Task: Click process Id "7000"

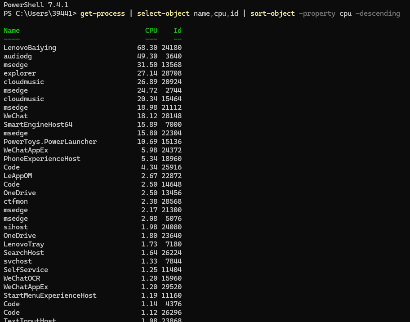Action: [174, 125]
